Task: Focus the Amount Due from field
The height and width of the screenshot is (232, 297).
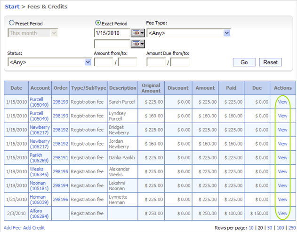Action: pos(156,62)
